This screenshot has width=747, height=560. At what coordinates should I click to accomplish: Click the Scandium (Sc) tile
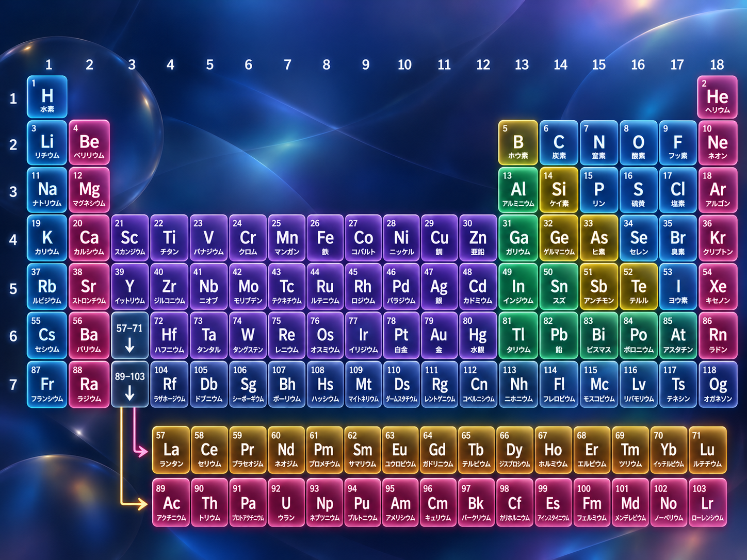[129, 238]
